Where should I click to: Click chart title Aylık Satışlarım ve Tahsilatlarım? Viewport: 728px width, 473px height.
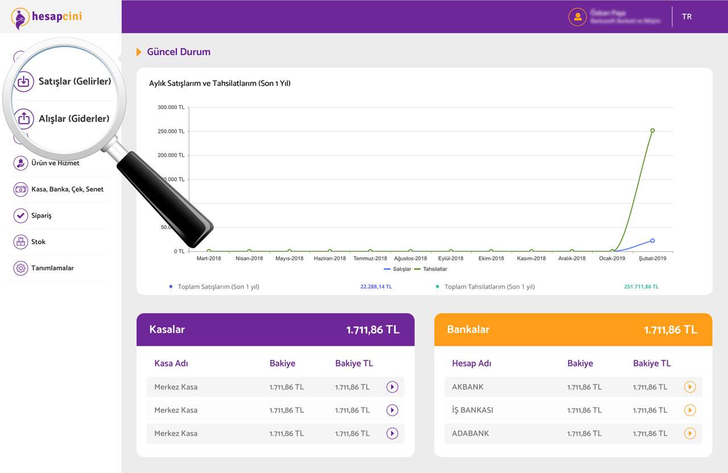[220, 83]
